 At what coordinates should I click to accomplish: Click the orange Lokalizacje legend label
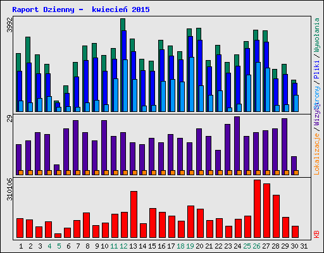(316, 154)
